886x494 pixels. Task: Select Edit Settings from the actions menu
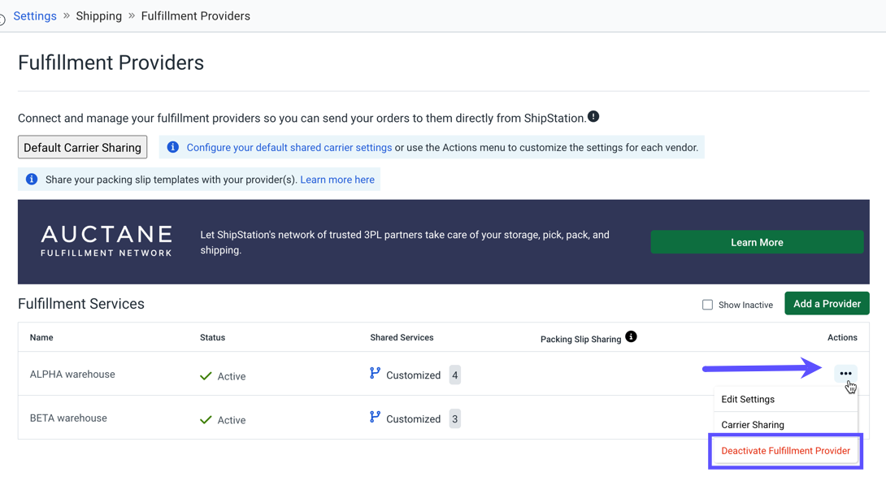pyautogui.click(x=748, y=399)
